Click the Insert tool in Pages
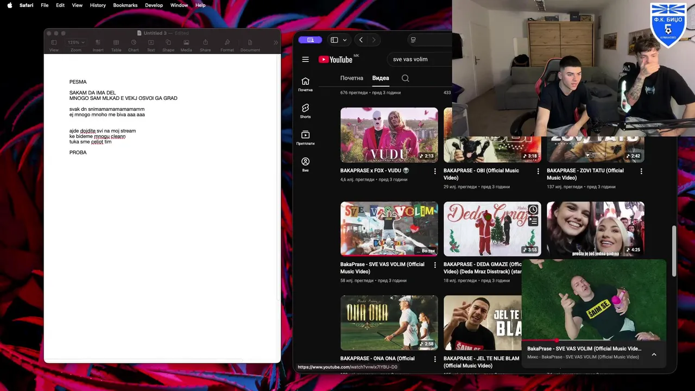Screen dimensions: 695x391 coord(98,45)
